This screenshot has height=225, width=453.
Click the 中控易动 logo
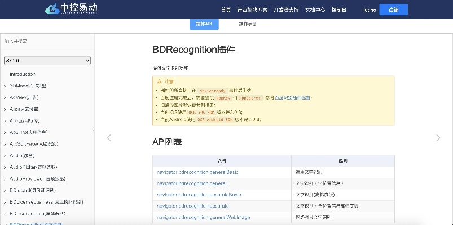tap(71, 9)
